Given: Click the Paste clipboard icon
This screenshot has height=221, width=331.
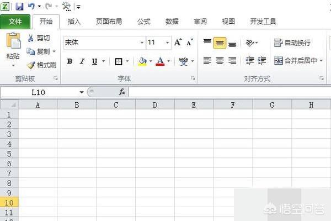Looking at the screenshot, I should [13, 42].
